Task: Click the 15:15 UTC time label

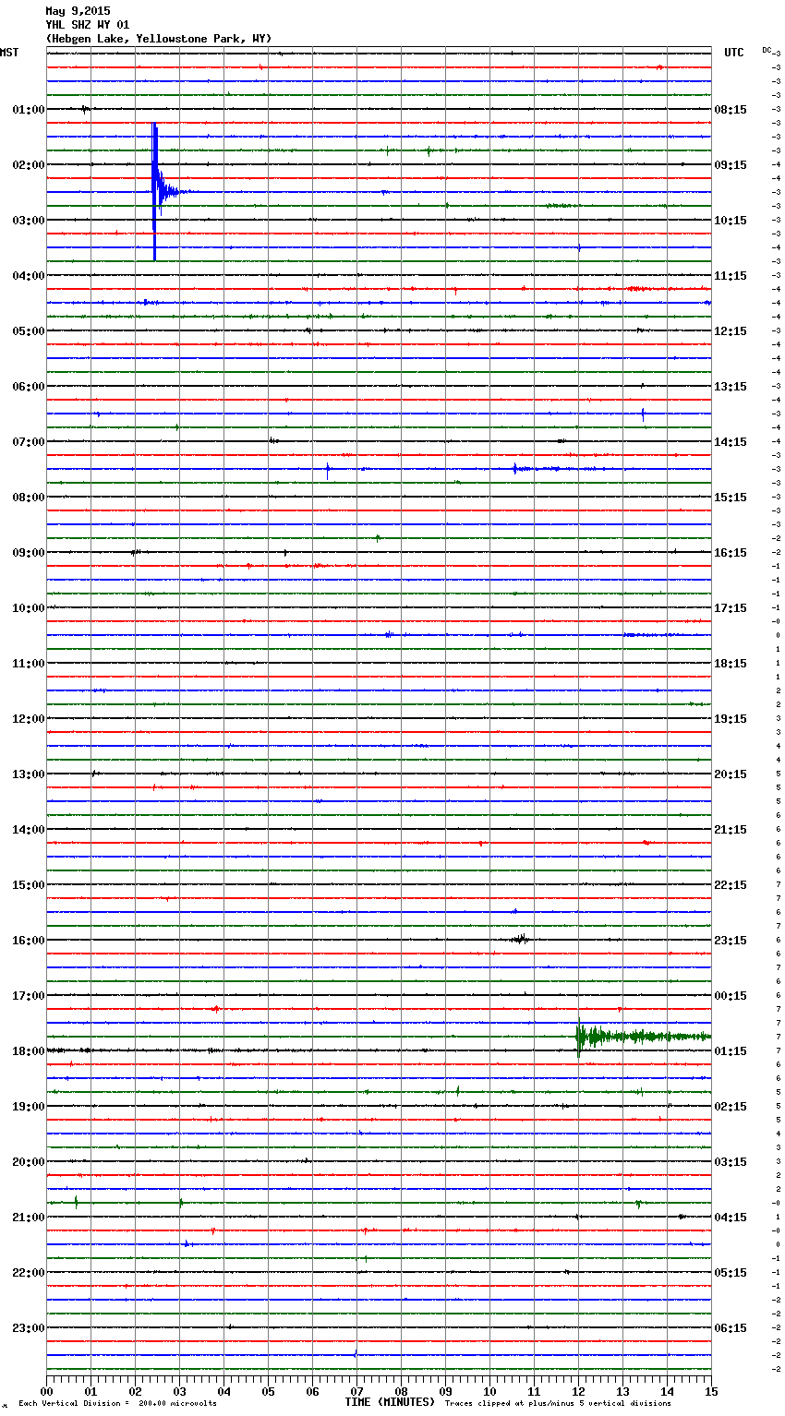Action: 731,498
